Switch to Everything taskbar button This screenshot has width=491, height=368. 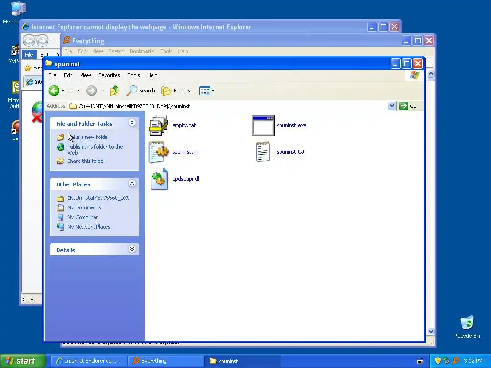click(x=166, y=361)
